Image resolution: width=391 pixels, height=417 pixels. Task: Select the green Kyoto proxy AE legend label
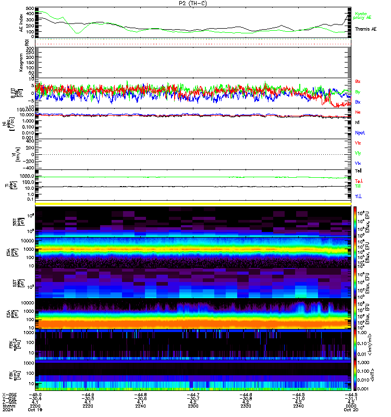362,16
